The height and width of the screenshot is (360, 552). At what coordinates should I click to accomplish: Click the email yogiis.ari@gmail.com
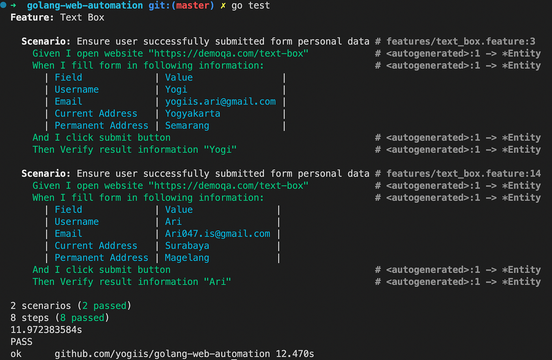[220, 102]
